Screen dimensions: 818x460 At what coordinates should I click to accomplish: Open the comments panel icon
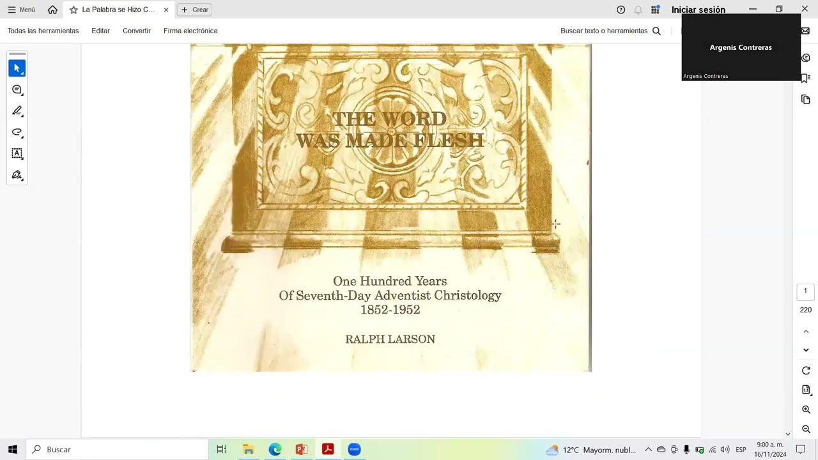(x=806, y=57)
